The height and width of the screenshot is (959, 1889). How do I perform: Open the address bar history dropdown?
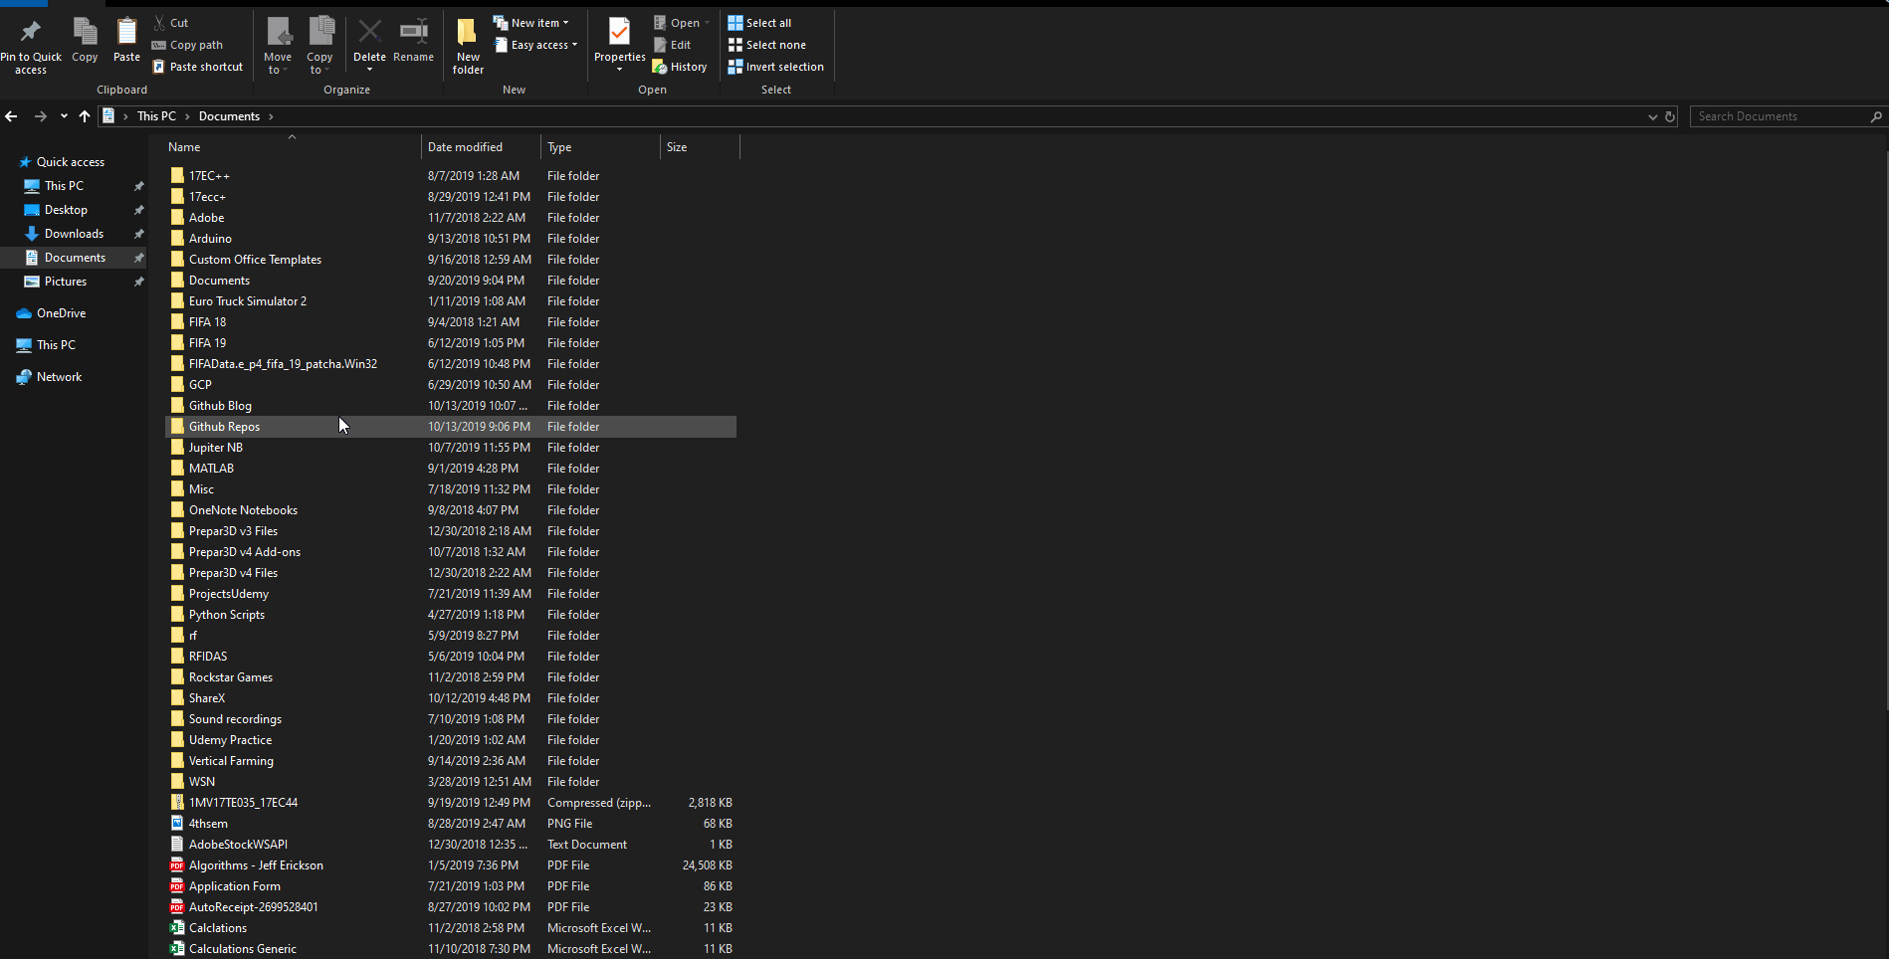(x=1652, y=116)
